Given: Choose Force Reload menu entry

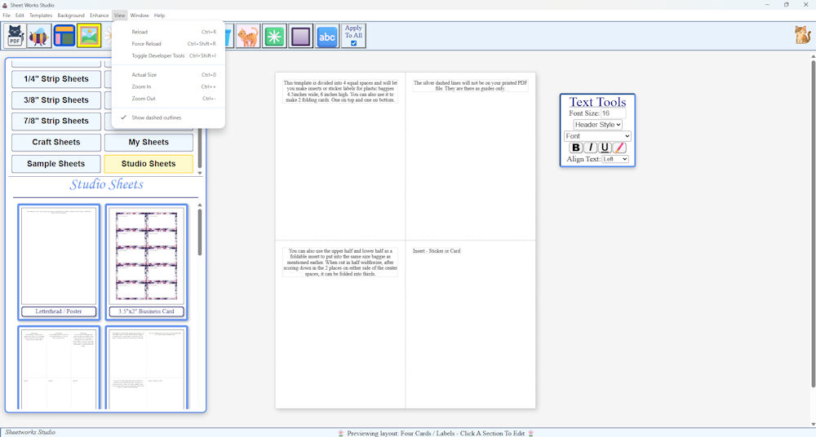Looking at the screenshot, I should (x=168, y=44).
